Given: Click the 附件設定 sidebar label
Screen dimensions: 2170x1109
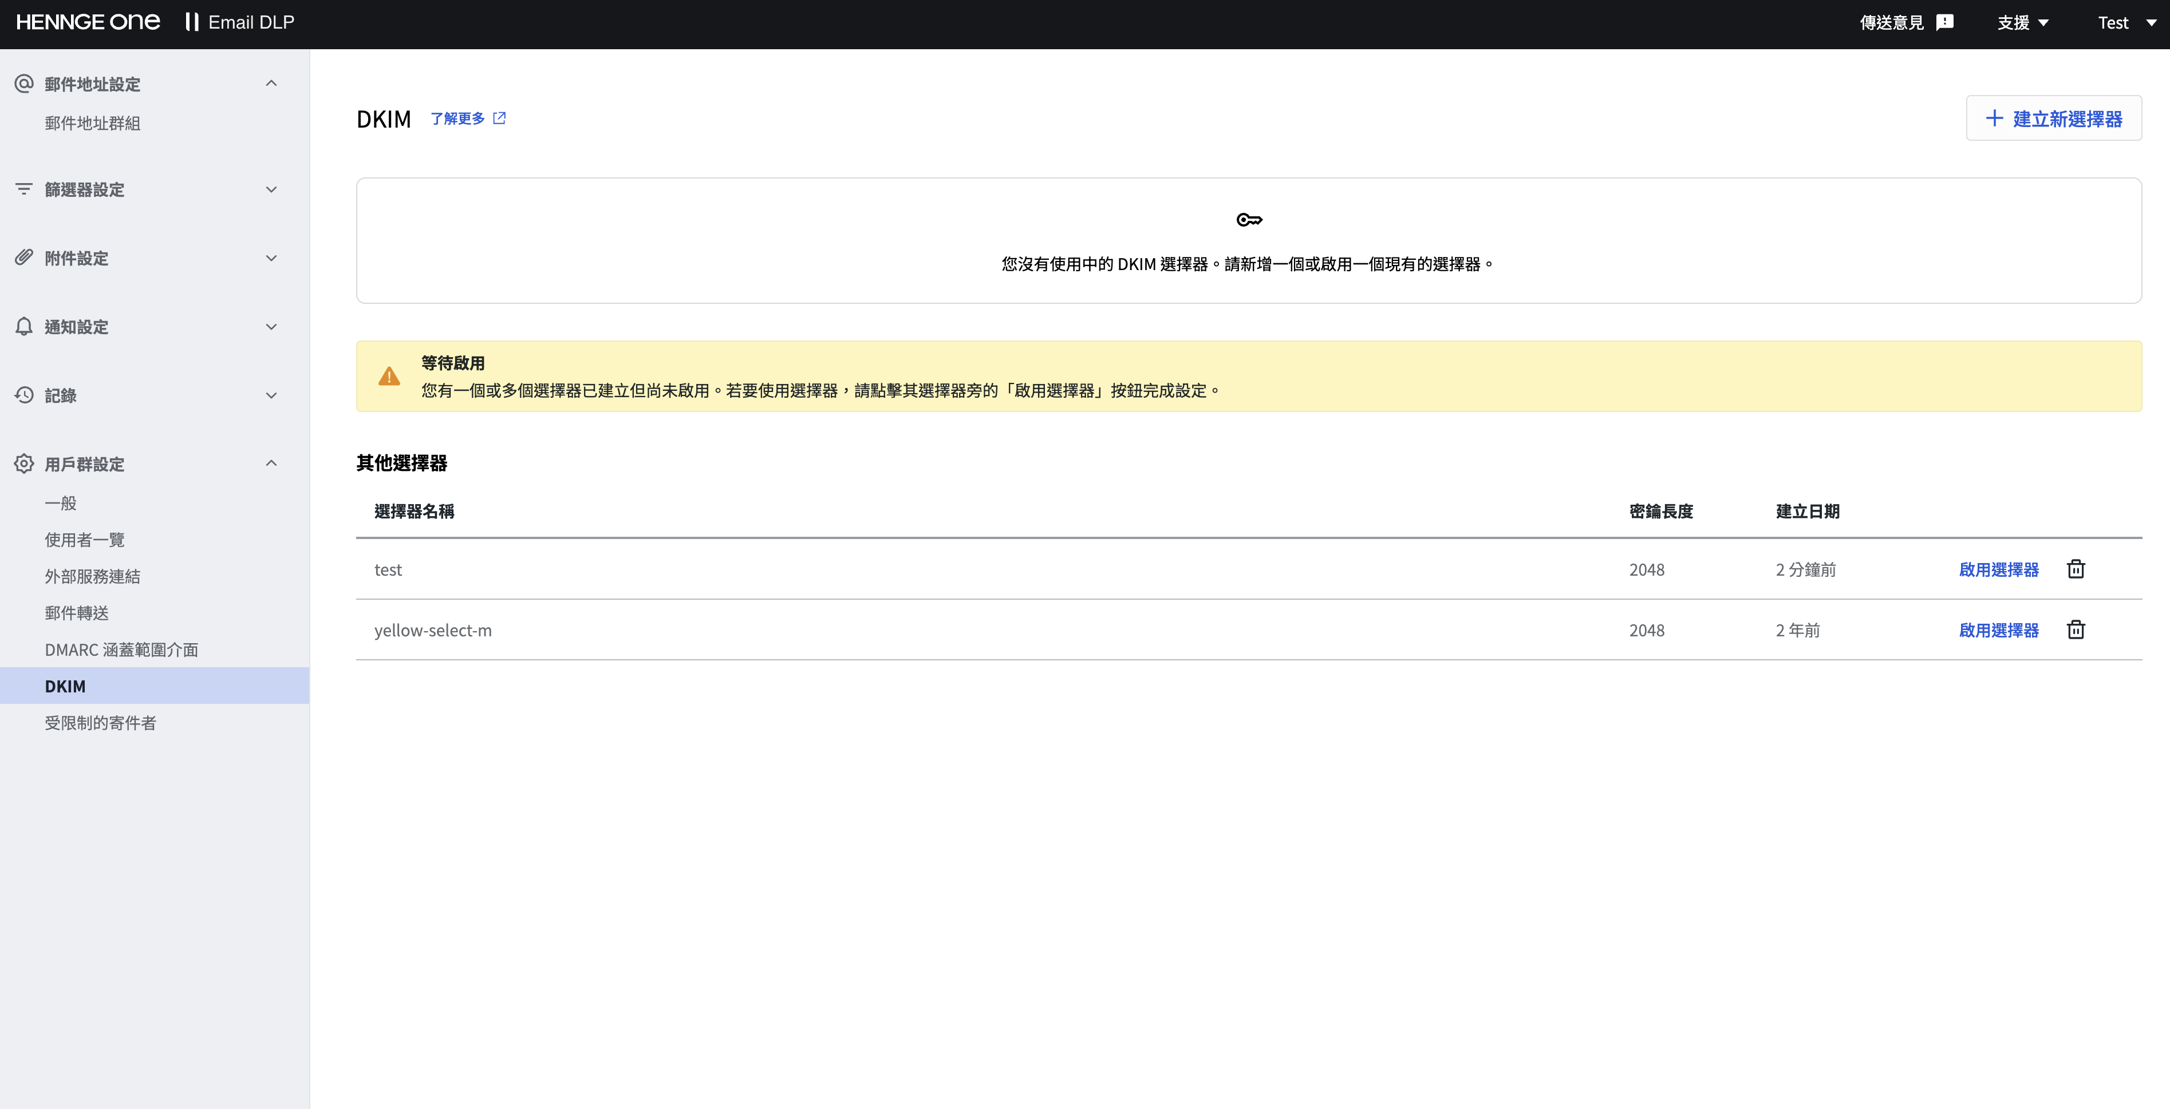Looking at the screenshot, I should pyautogui.click(x=77, y=259).
